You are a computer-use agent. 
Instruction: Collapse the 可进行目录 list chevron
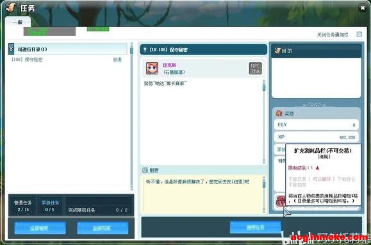click(11, 49)
